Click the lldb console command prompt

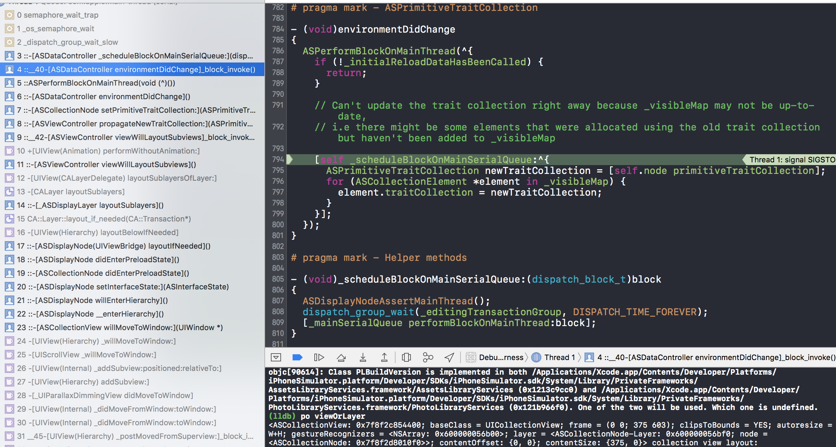340,416
